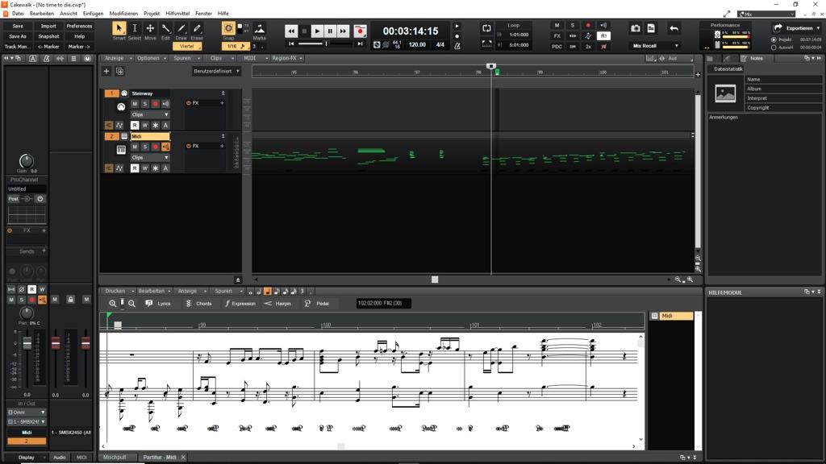
Task: Click the Snapshot button
Action: point(48,36)
